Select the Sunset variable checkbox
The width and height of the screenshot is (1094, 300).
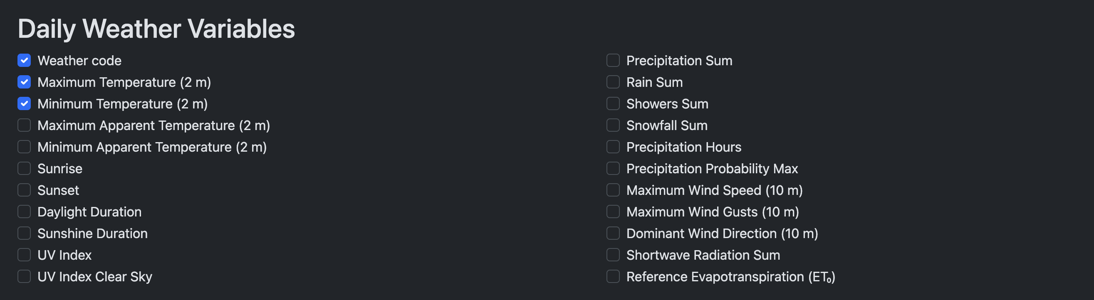point(24,190)
